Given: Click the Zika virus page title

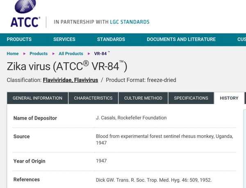Looking at the screenshot, I should pyautogui.click(x=67, y=66).
